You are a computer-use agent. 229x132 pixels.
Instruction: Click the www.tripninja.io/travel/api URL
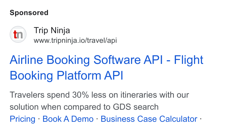click(x=75, y=40)
